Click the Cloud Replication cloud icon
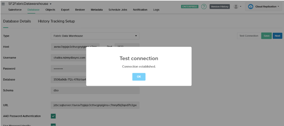 [x=250, y=6]
